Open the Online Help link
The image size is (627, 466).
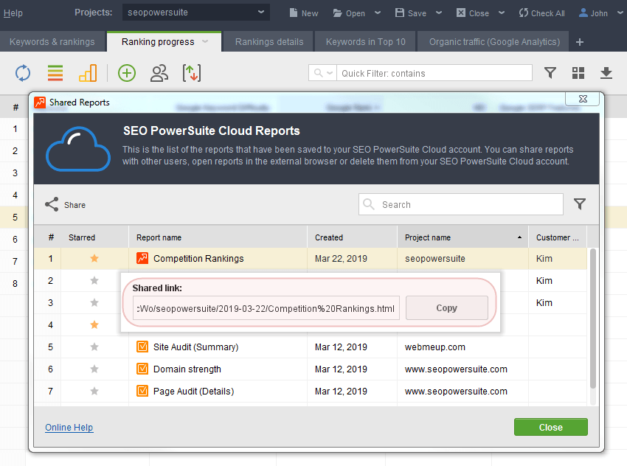point(69,428)
